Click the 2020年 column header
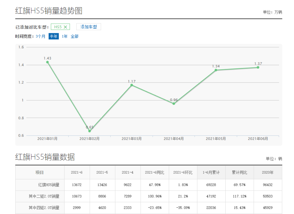This screenshot has height=214, width=294. tap(268, 172)
